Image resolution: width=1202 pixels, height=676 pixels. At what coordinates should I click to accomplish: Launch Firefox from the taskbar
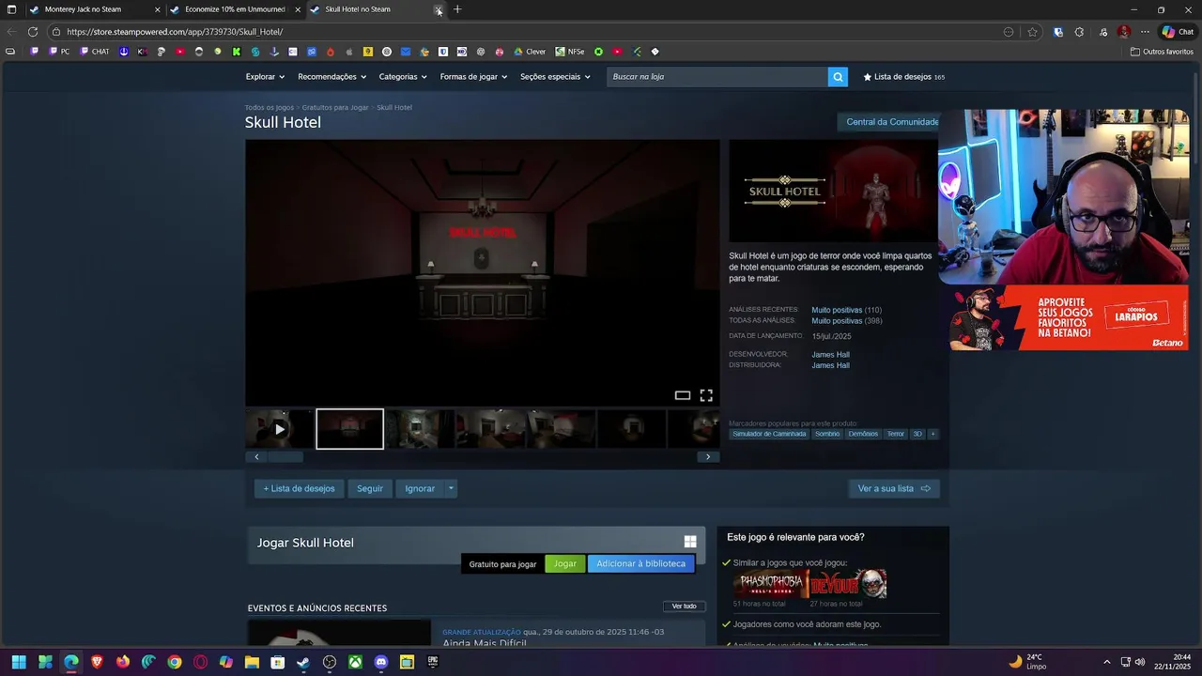[x=123, y=662]
